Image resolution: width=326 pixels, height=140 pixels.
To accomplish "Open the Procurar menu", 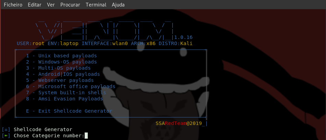I will pos(70,5).
